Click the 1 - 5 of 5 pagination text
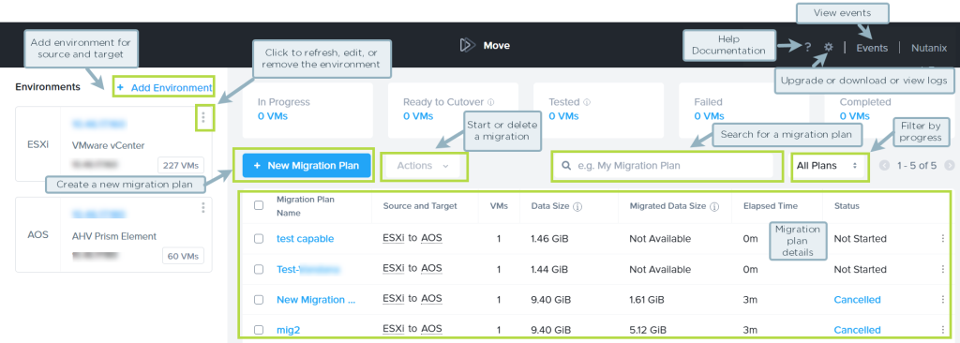960x343 pixels. click(917, 165)
